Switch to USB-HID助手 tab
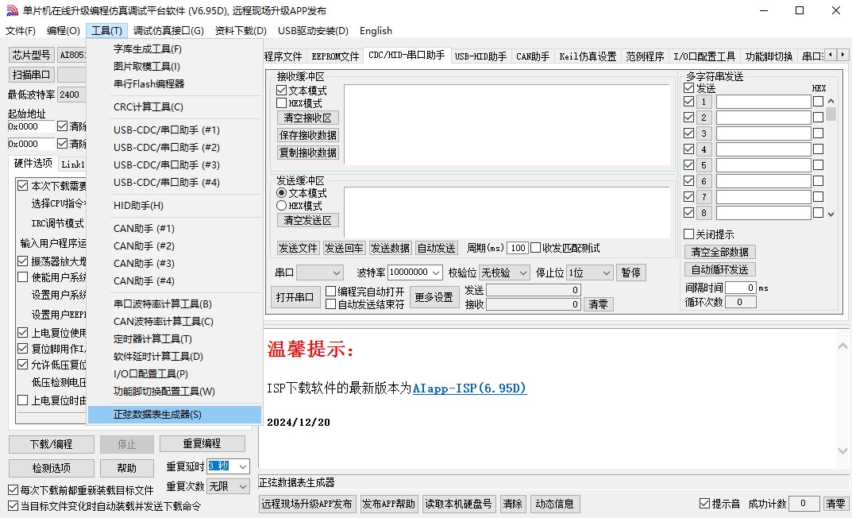This screenshot has height=518, width=852. tap(480, 56)
